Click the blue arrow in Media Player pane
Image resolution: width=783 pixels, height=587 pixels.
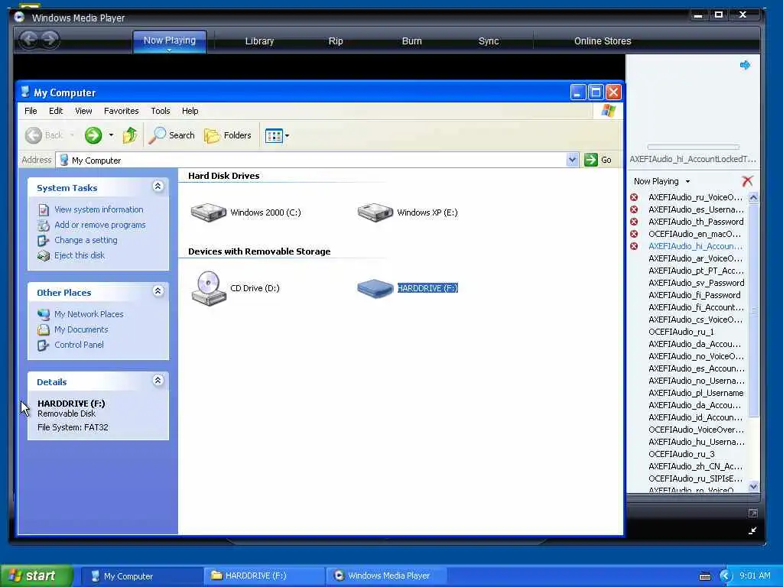[x=745, y=65]
